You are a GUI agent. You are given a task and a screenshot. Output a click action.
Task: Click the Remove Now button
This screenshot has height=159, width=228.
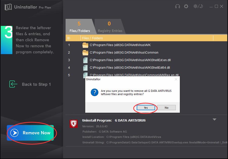pyautogui.click(x=30, y=133)
